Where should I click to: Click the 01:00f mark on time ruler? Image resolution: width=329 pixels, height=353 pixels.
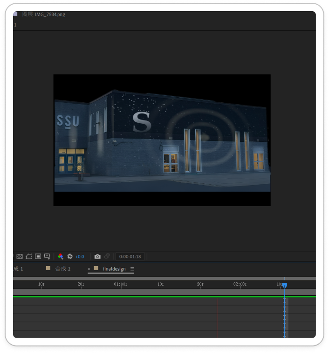coord(120,284)
